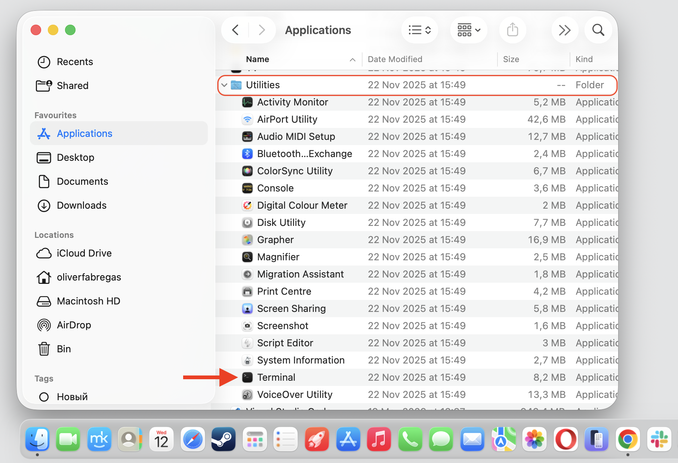Select Applications in the sidebar
678x463 pixels.
[x=118, y=134]
